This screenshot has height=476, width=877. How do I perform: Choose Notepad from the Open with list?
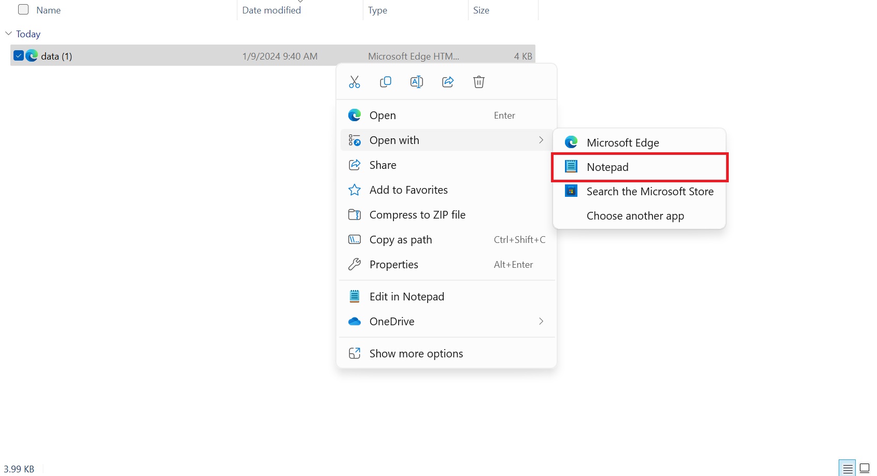[607, 167]
